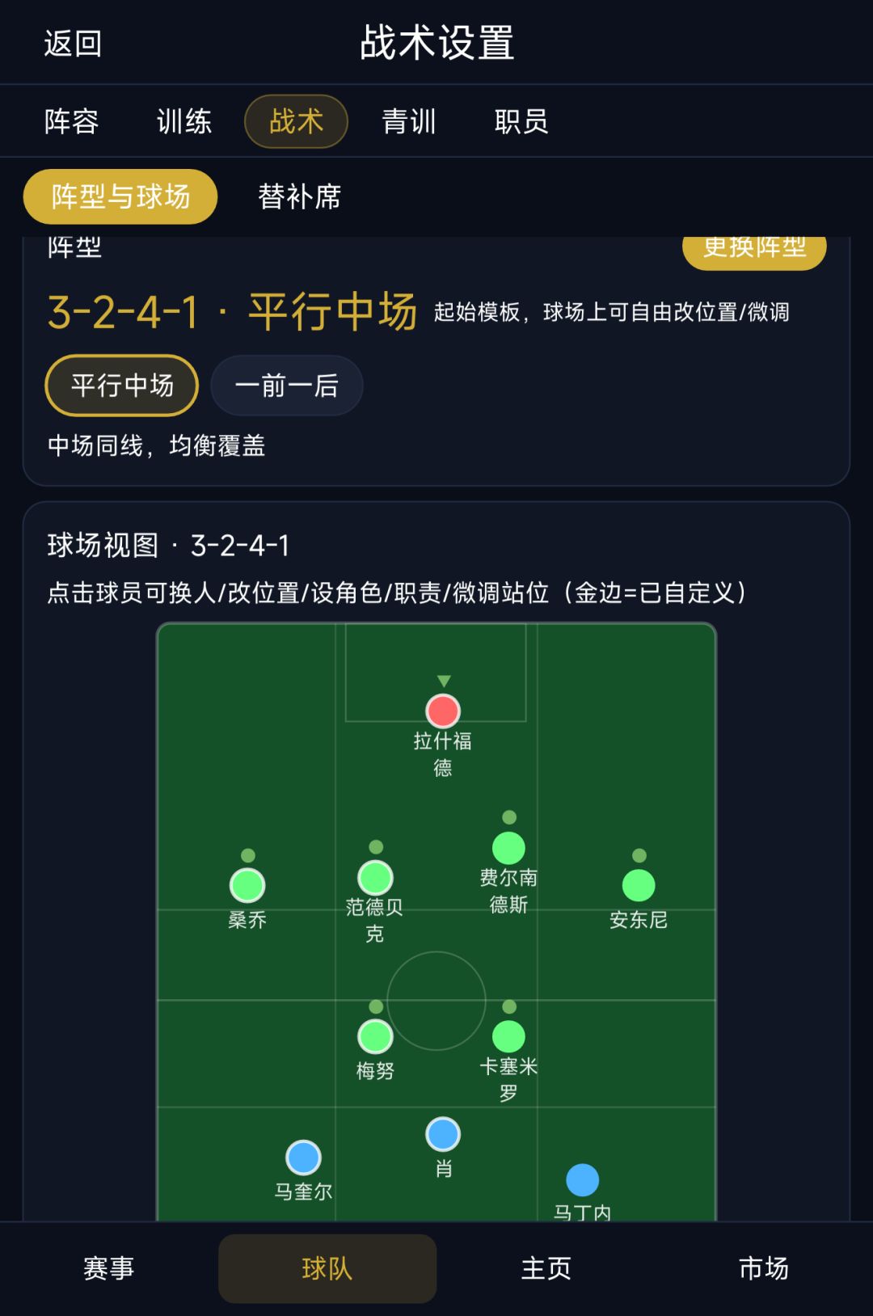Open 替补席 sub-tab

(x=300, y=196)
